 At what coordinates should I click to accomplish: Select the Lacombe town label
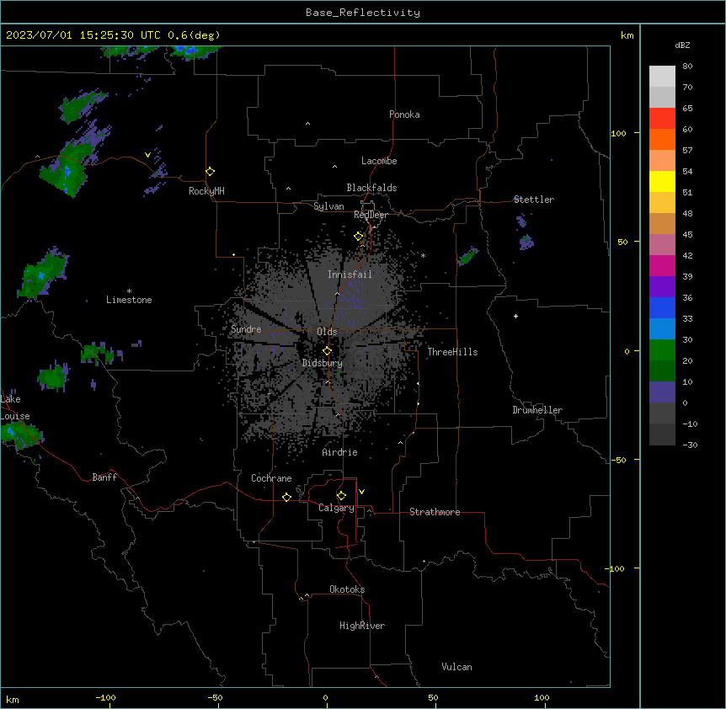[x=379, y=161]
